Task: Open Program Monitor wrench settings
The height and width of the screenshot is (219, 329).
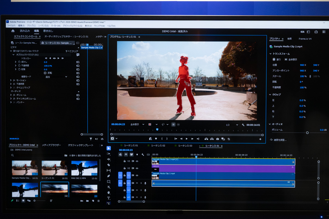Action: click(x=243, y=125)
